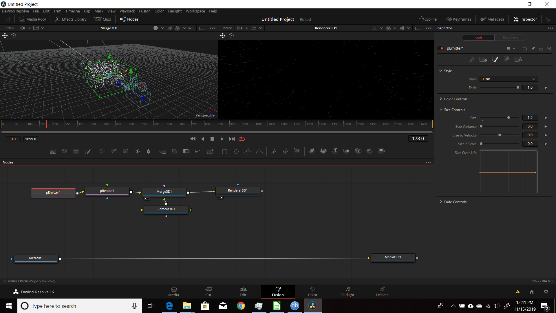This screenshot has height=313, width=556.
Task: Toggle keyframe diamond for Size Z Scale
Action: coord(546,144)
